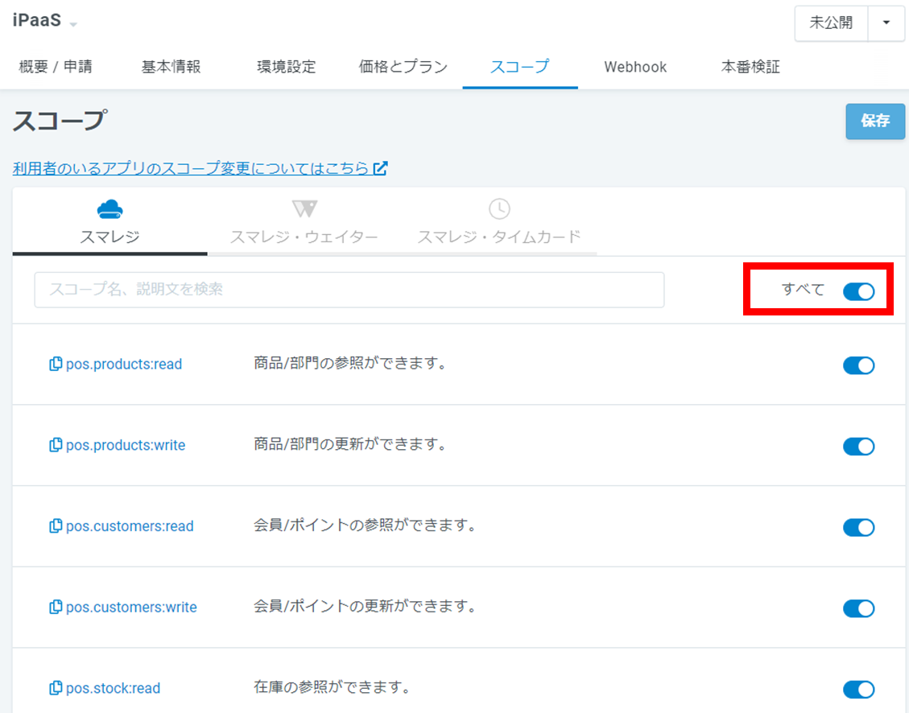Click description 商品/部門の更新ができます。
Image resolution: width=909 pixels, height=713 pixels.
[x=349, y=444]
